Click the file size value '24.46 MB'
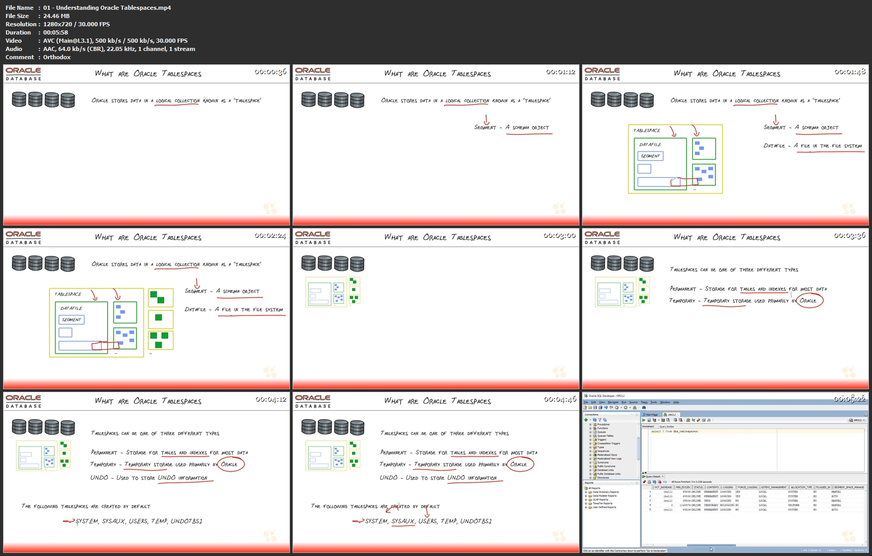 tap(56, 16)
